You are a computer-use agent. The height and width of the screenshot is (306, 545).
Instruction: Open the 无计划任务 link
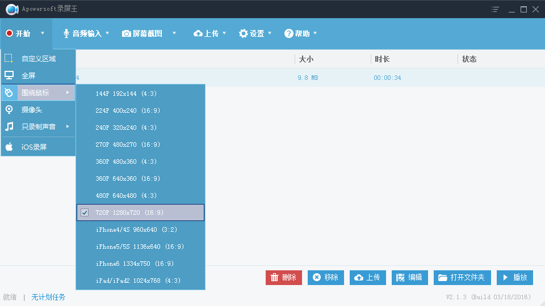click(48, 297)
